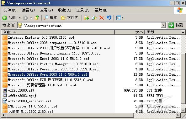
Task: Select 用户设置保存向导 osd file icon
Action: [x=5, y=48]
